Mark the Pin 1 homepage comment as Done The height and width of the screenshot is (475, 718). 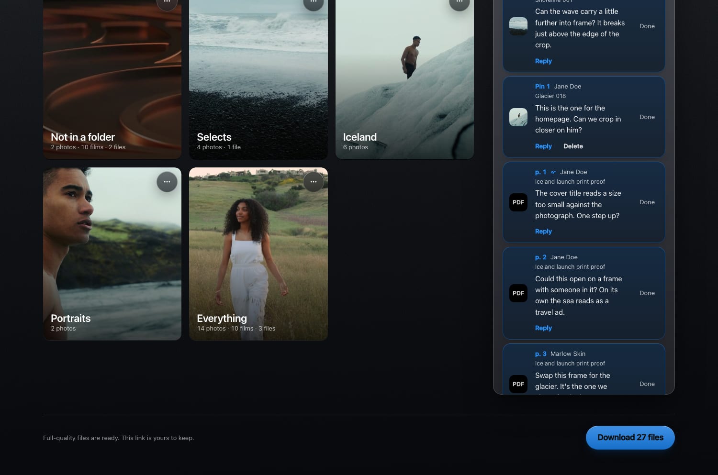[x=647, y=117]
